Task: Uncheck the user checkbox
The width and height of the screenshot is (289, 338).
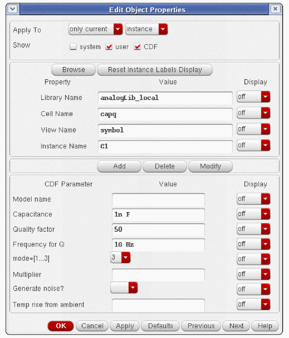Action: tap(109, 46)
